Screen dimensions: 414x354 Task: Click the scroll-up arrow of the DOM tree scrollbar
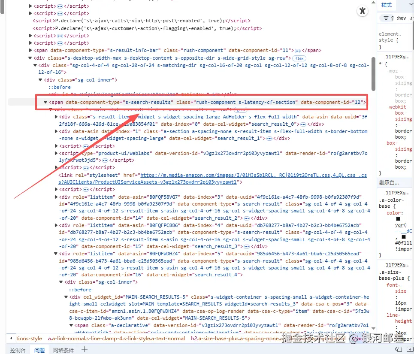(x=373, y=3)
